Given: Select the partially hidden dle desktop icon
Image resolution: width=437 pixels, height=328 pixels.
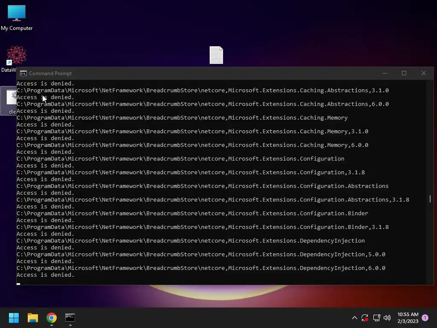Looking at the screenshot, I should click(x=9, y=100).
